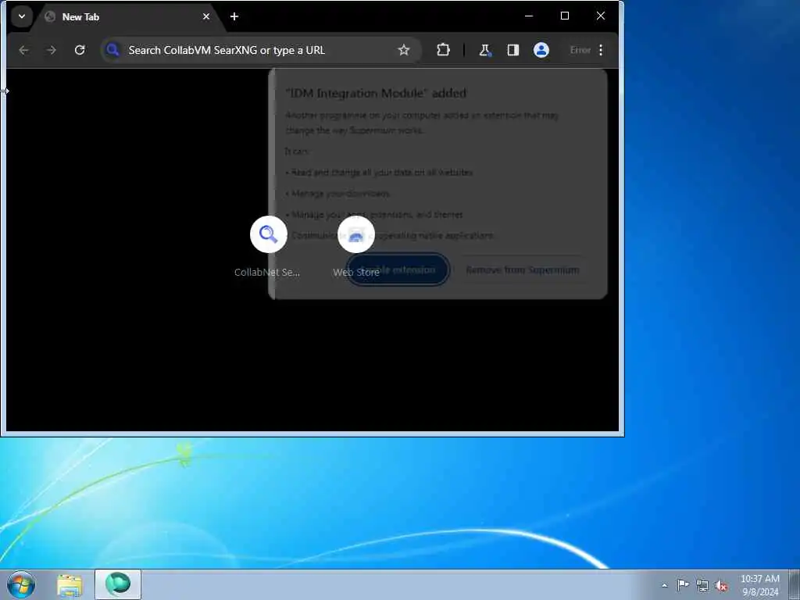Open the tab search dropdown arrow
This screenshot has height=600, width=800.
pos(22,16)
